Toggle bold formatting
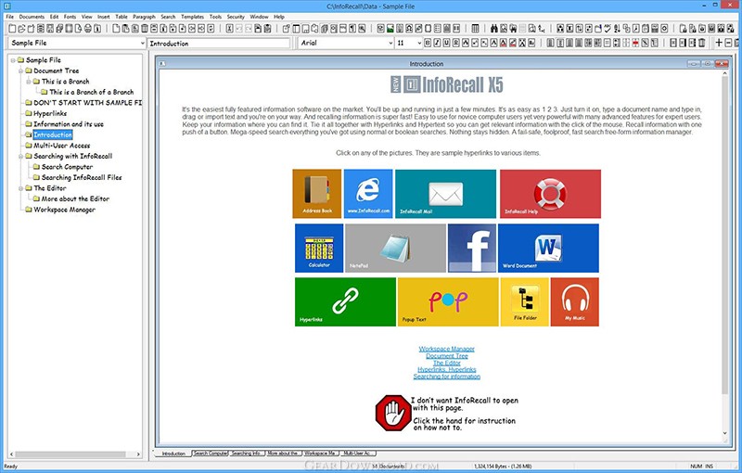Screen dimensions: 742x473 428,43
